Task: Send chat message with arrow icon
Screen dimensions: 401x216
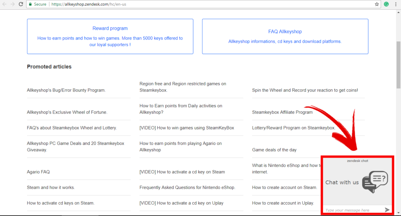Action: (x=387, y=210)
